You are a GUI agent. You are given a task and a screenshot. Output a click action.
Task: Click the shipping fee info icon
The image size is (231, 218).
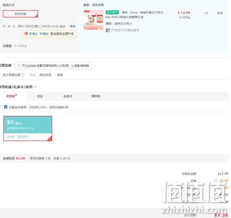216,181
